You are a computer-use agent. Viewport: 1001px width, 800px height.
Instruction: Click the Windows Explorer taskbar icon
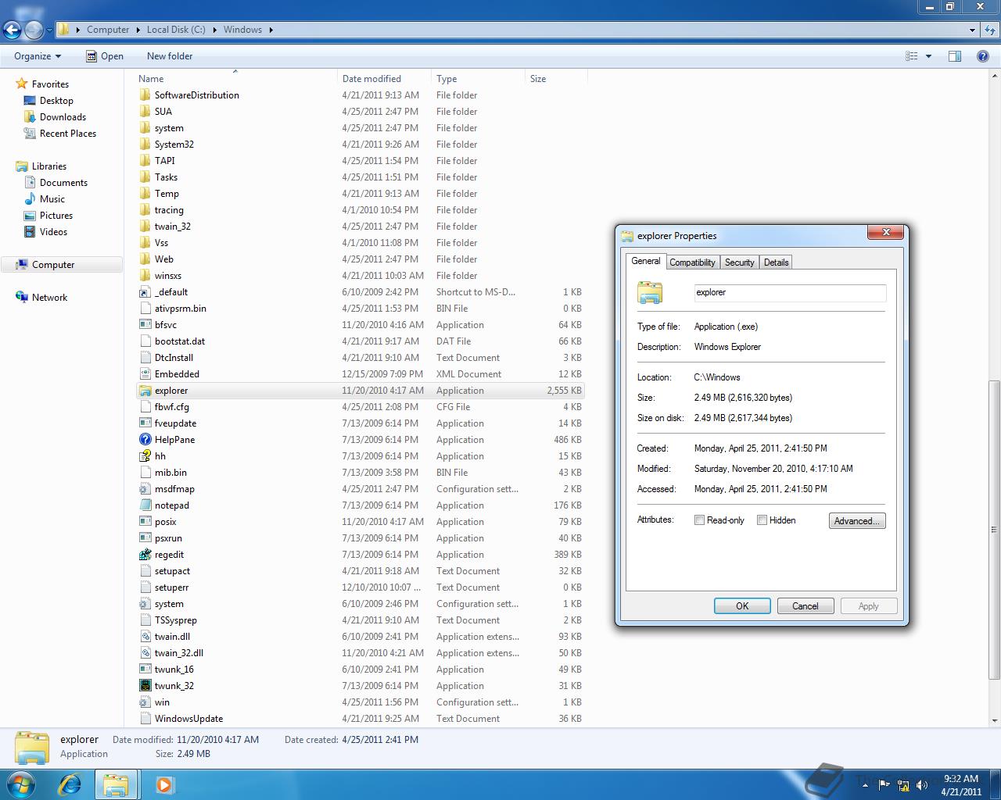click(x=117, y=784)
